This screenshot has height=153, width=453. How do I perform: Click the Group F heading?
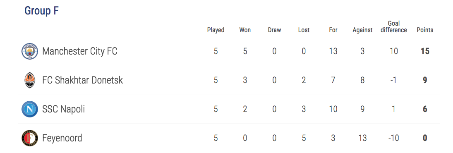[42, 11]
